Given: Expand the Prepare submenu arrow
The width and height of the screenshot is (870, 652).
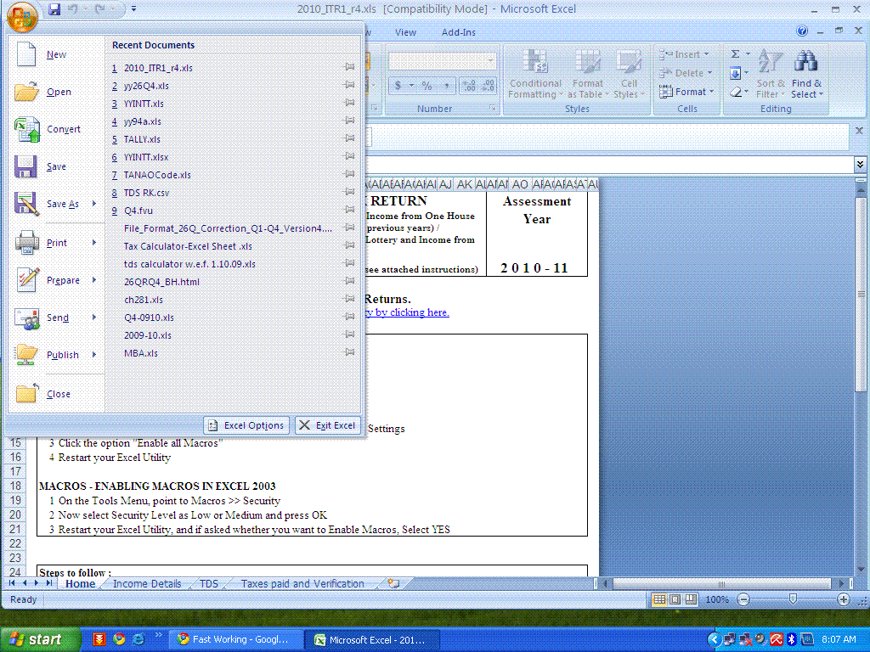Looking at the screenshot, I should [x=94, y=280].
